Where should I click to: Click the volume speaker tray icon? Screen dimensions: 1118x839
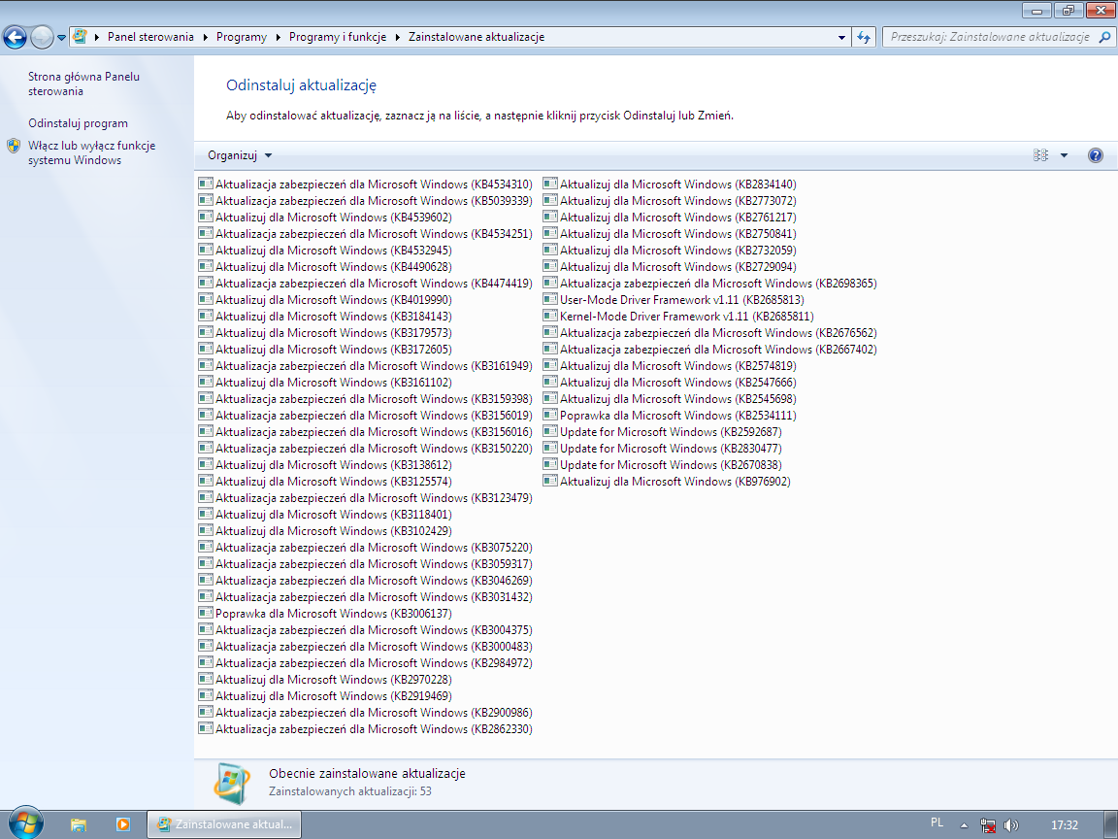[1011, 824]
